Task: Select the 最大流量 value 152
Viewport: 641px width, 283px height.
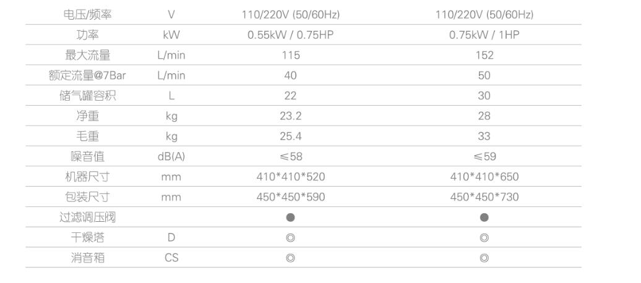Action: coord(484,55)
